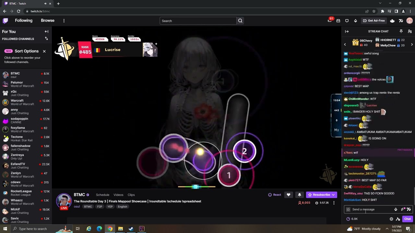Viewport: 415px width, 233px height.
Task: Open the Videos tab for BTMC
Action: tap(118, 195)
